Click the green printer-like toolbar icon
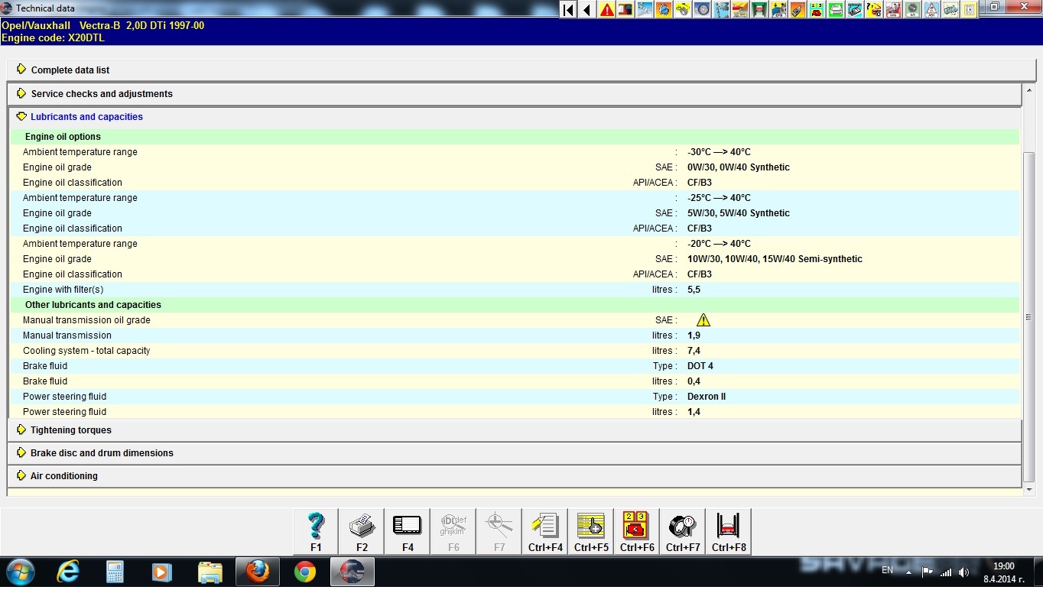 point(836,9)
